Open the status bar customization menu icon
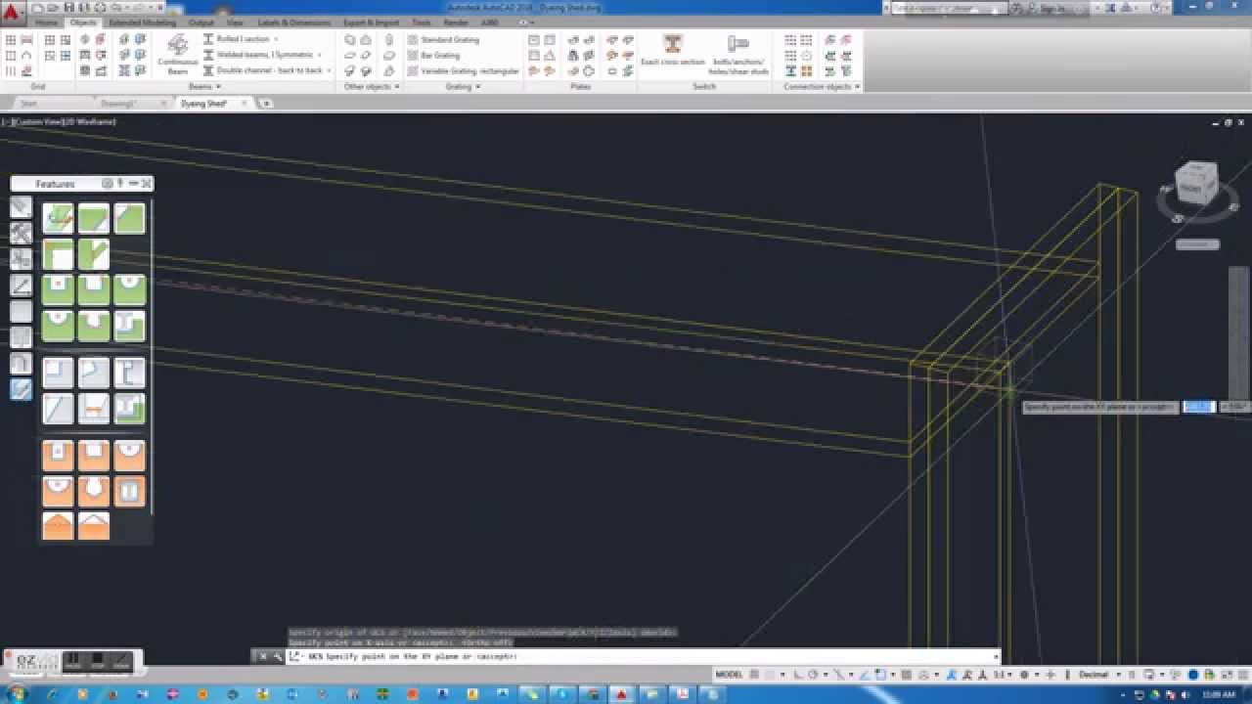Image resolution: width=1252 pixels, height=704 pixels. click(x=1242, y=675)
